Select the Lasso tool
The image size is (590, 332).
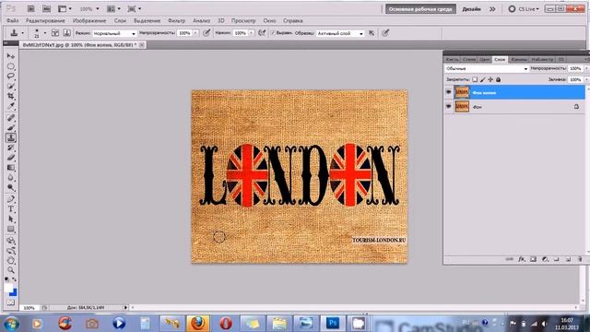[x=10, y=77]
